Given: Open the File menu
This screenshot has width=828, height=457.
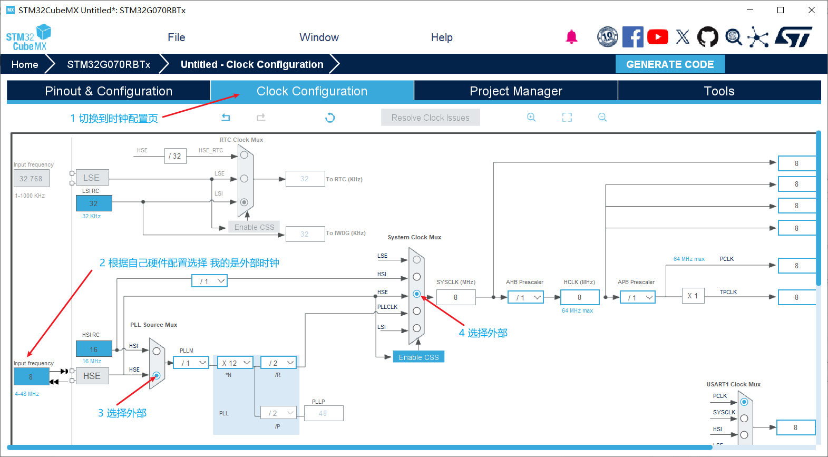Looking at the screenshot, I should point(176,37).
